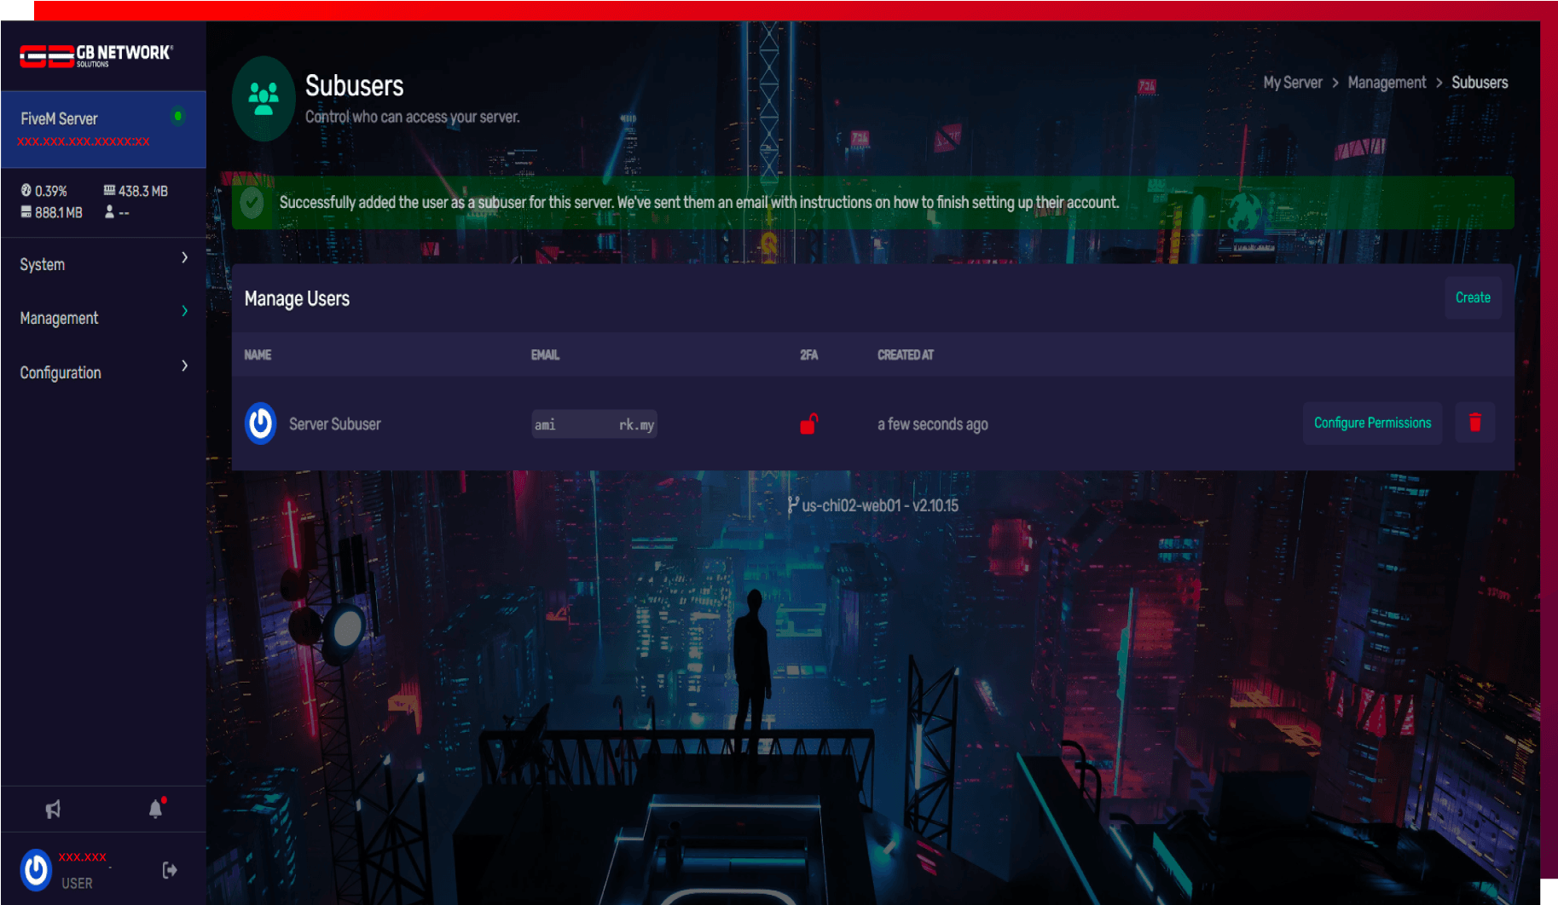Click the Subusers group icon in header

click(x=264, y=99)
